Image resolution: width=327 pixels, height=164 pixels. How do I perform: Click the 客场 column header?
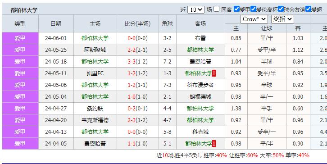coord(200,23)
